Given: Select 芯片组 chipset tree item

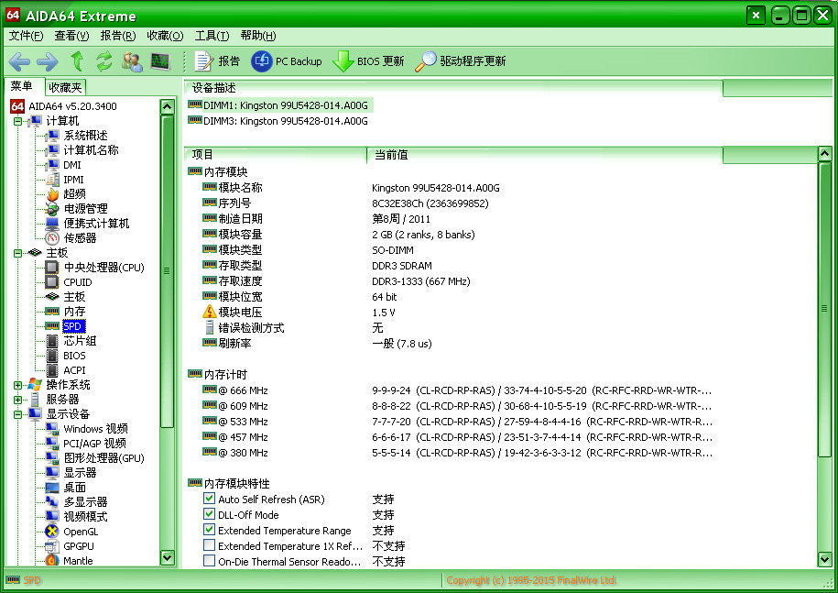Looking at the screenshot, I should coord(71,341).
